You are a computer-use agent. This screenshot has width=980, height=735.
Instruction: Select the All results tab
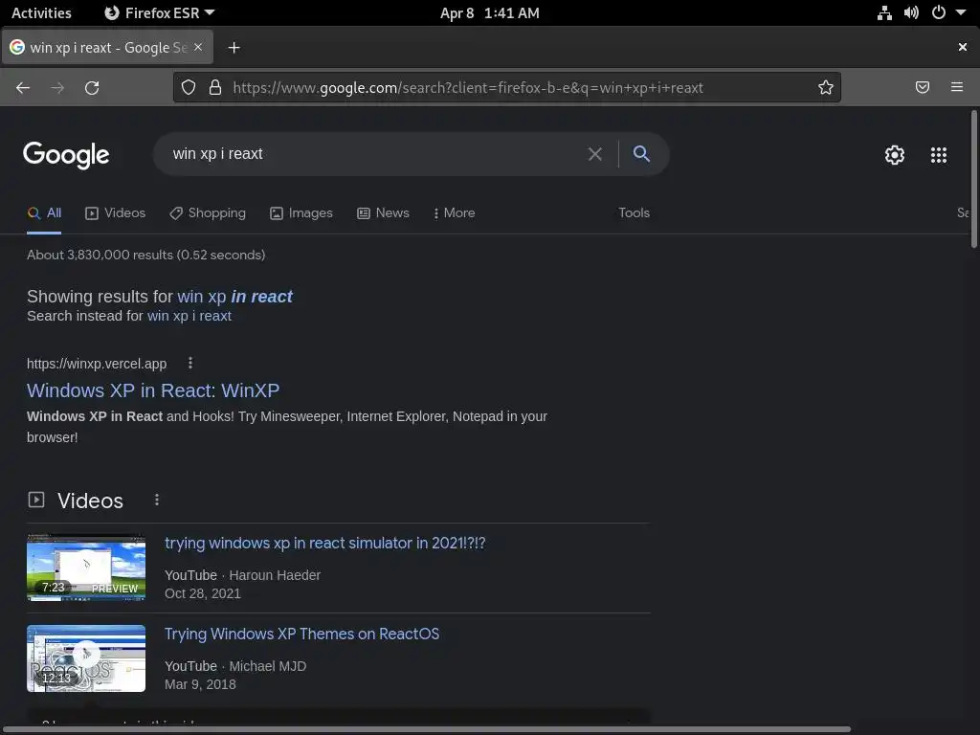click(x=44, y=213)
